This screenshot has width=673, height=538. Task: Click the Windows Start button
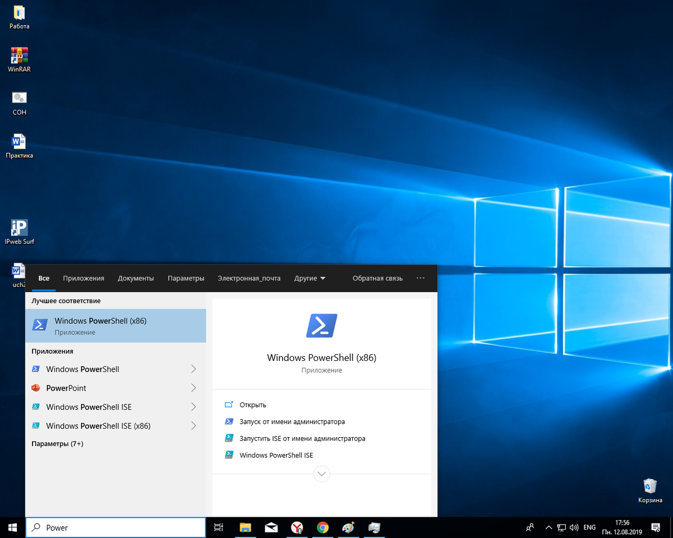(x=12, y=527)
